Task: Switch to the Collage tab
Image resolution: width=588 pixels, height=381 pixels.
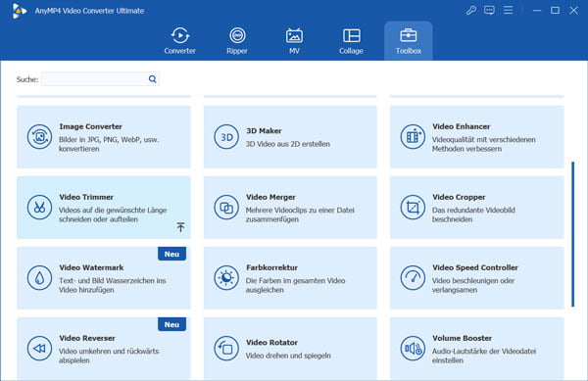Action: pos(351,41)
